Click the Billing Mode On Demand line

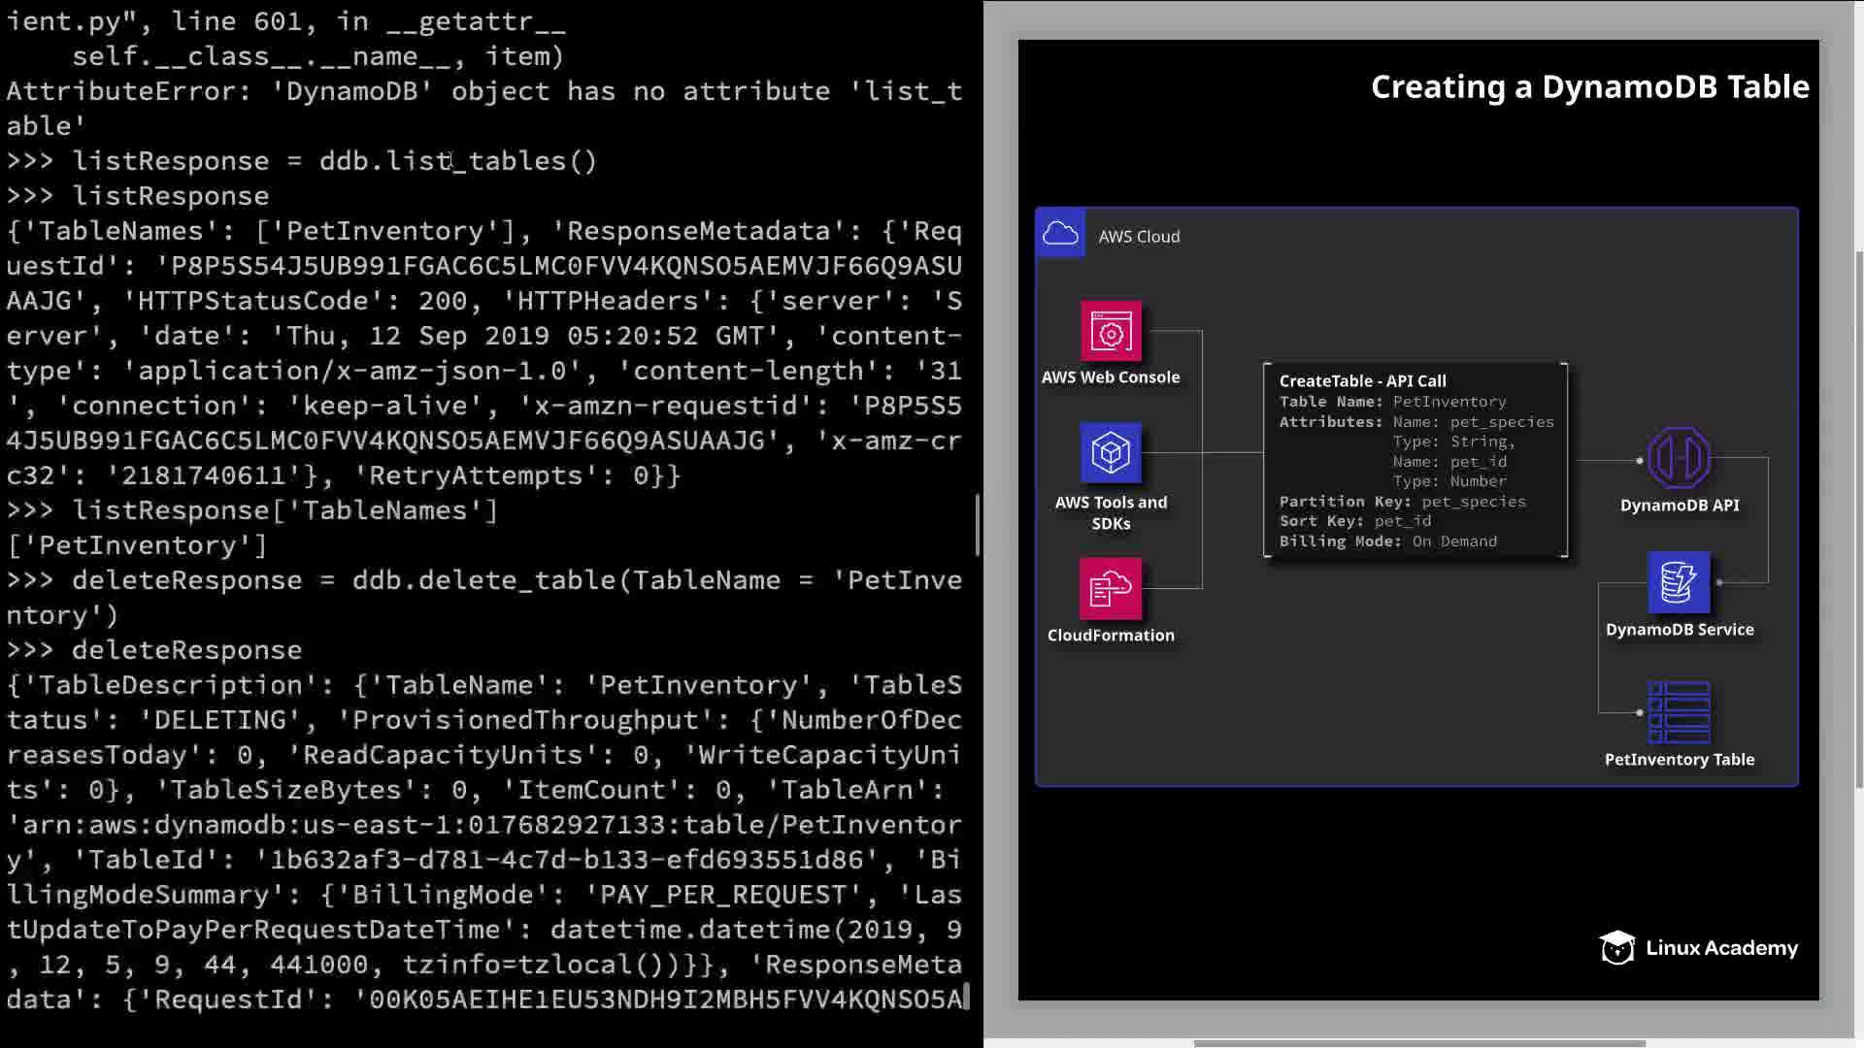[x=1387, y=541]
